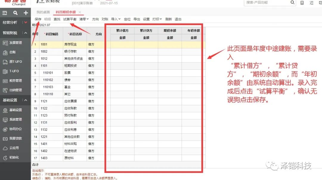Click 保存 to save balances
This screenshot has width=322, height=180.
tap(38, 19)
